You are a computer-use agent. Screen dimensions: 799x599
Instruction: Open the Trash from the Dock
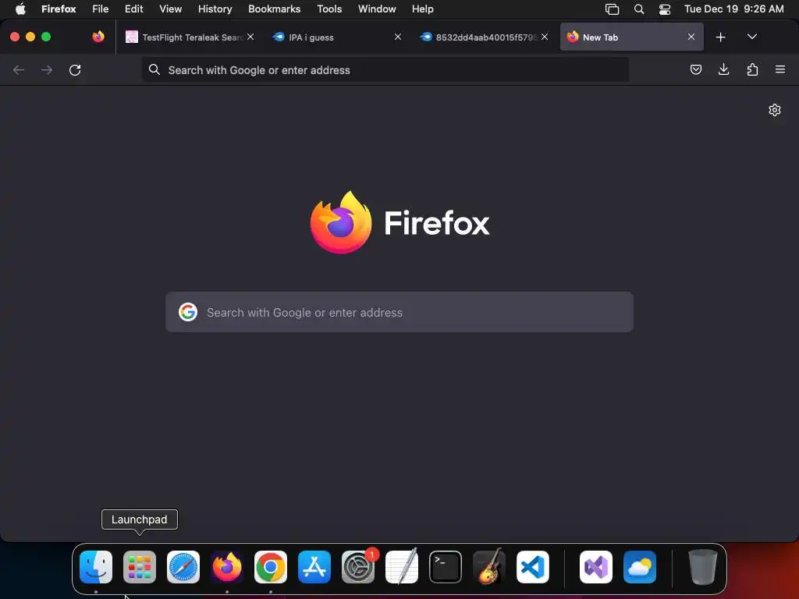pyautogui.click(x=703, y=566)
